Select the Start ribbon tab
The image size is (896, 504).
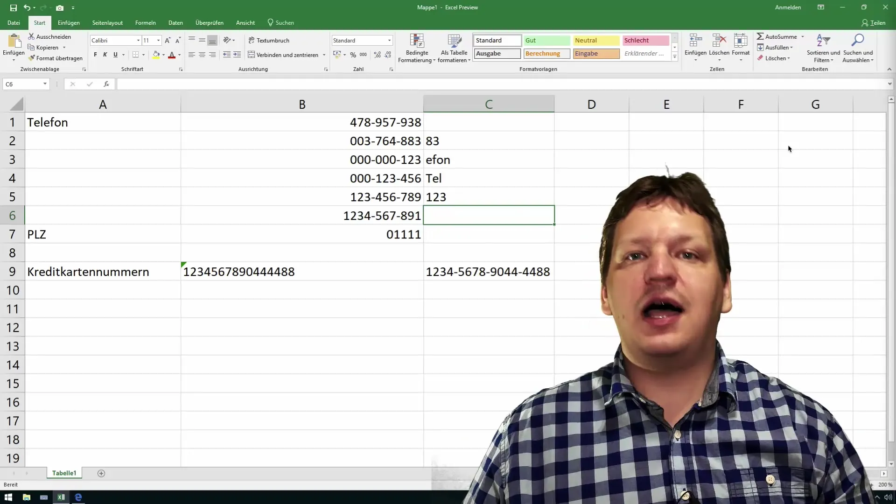click(x=39, y=23)
